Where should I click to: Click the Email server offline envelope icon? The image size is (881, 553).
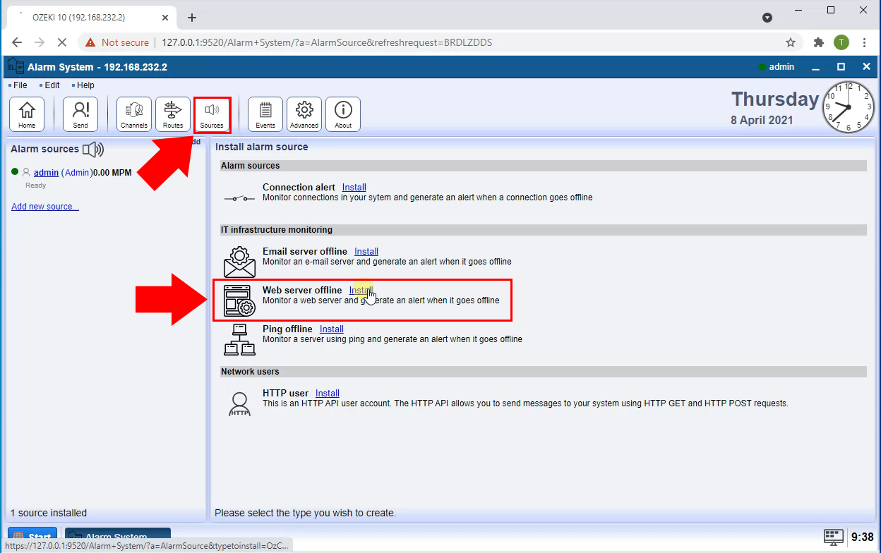239,262
